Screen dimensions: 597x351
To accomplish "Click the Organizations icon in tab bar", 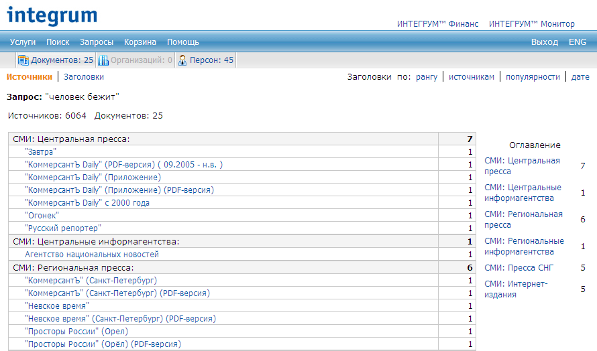I will 103,60.
